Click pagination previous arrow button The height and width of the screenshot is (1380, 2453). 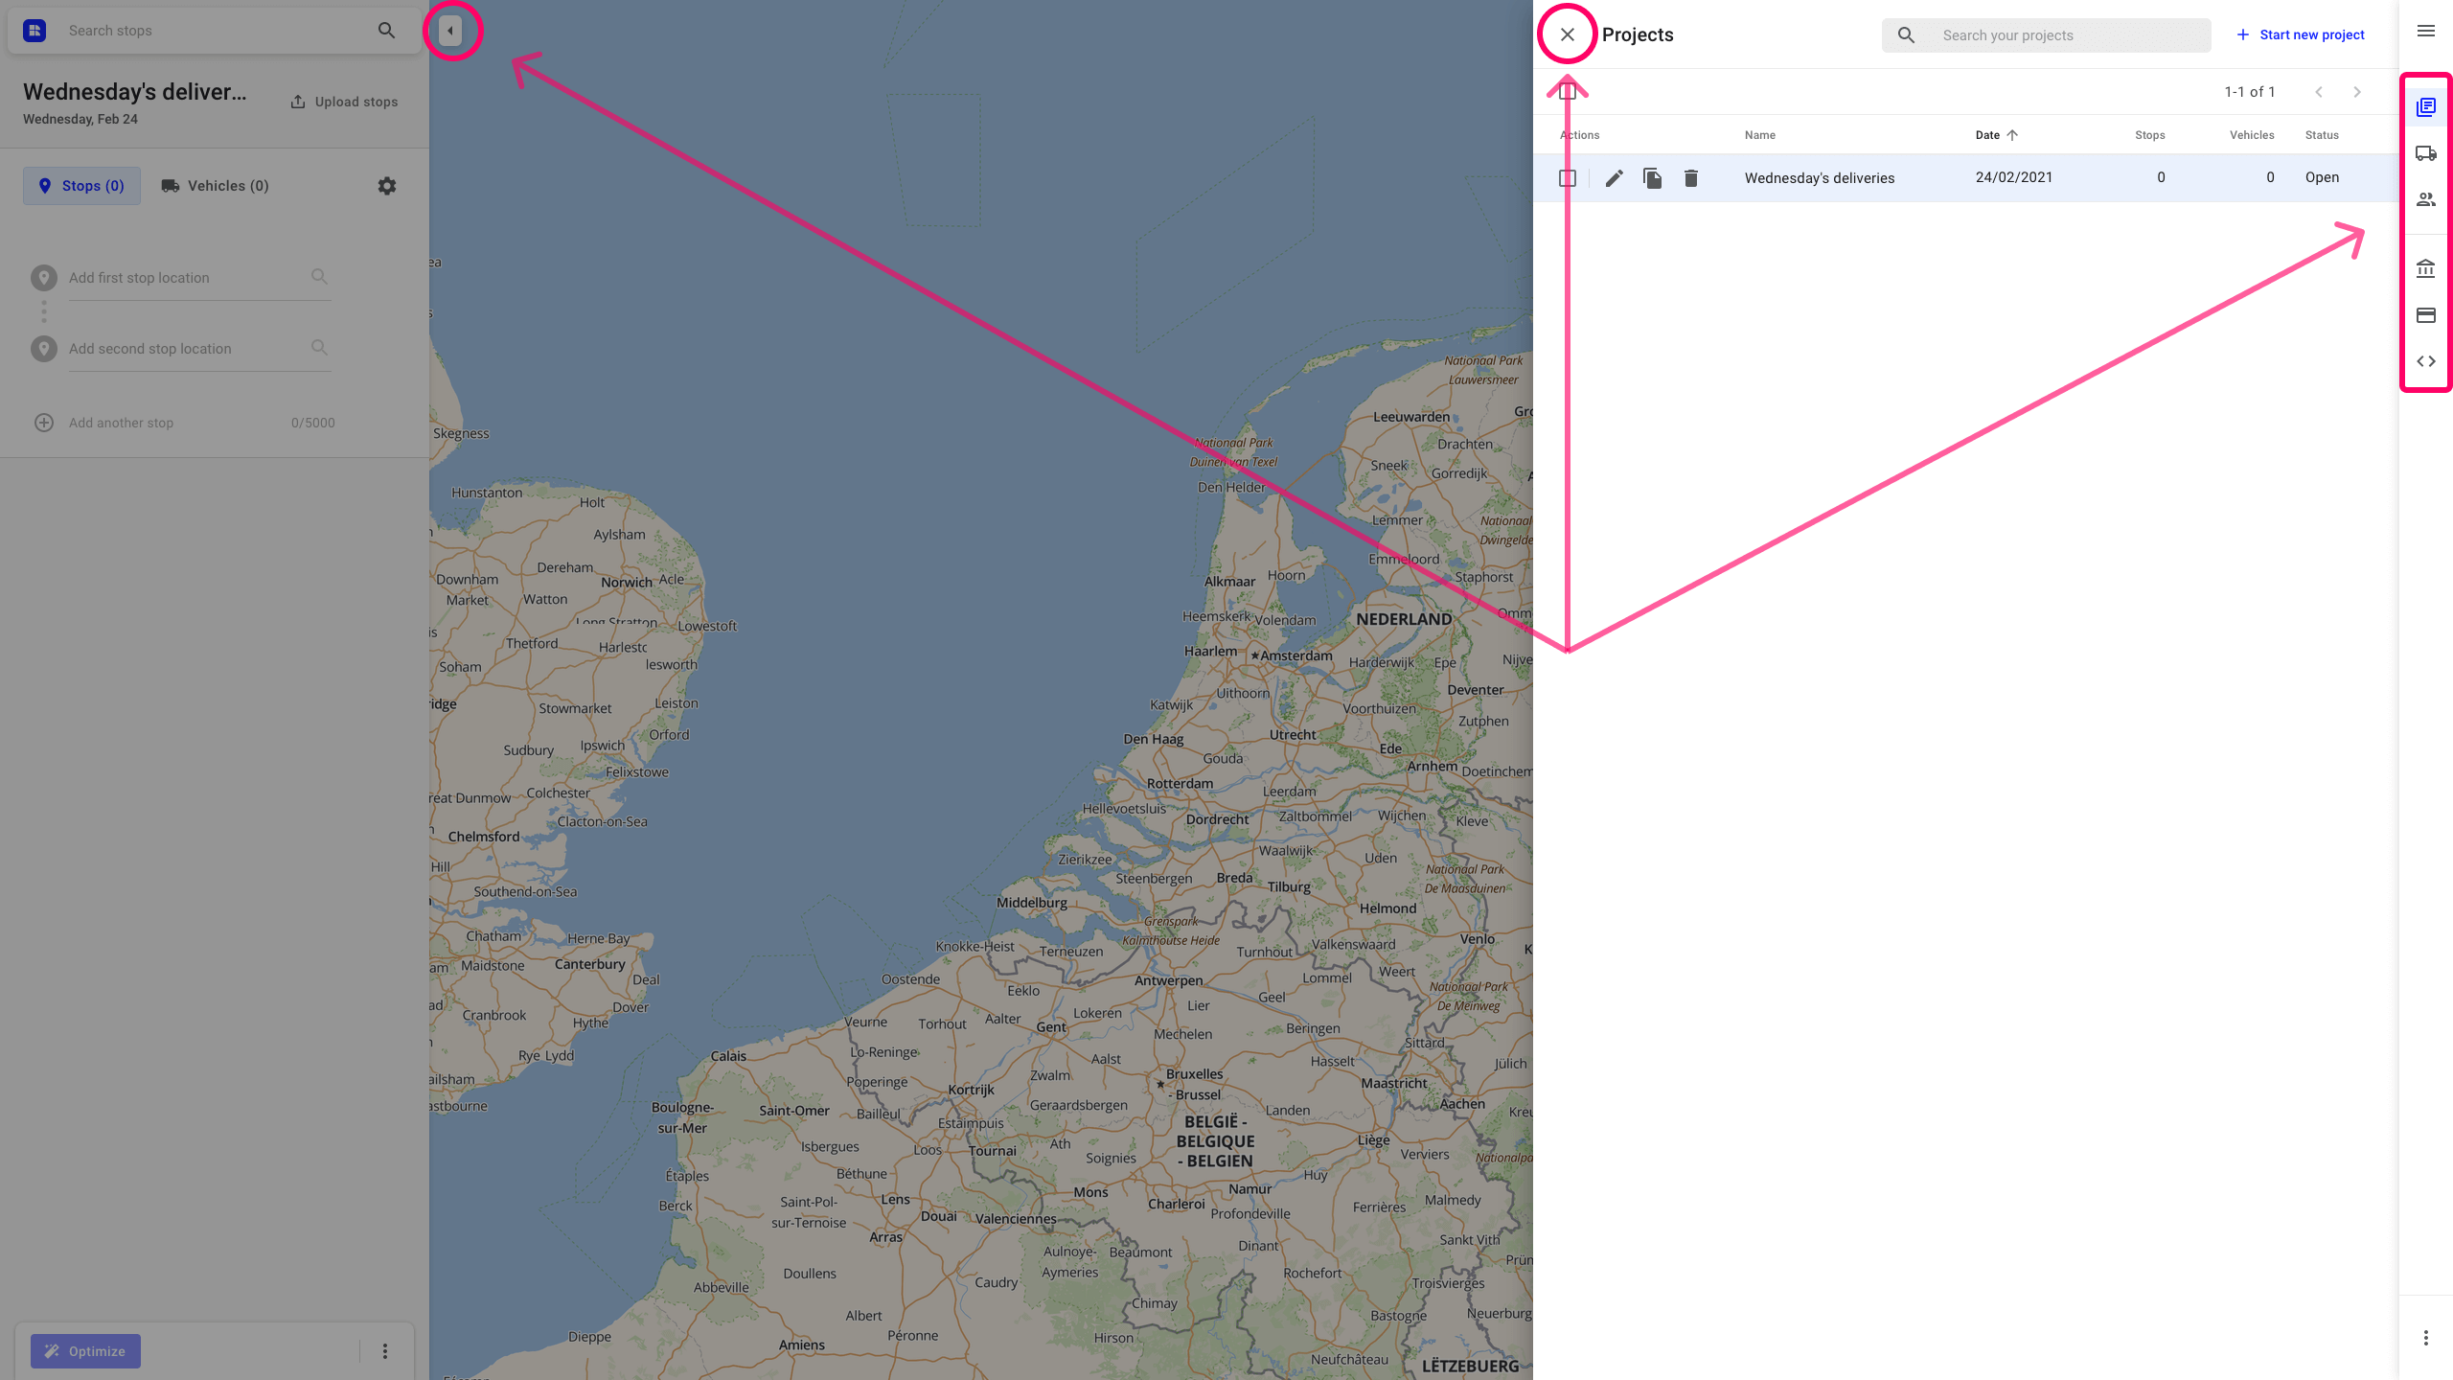2318,91
